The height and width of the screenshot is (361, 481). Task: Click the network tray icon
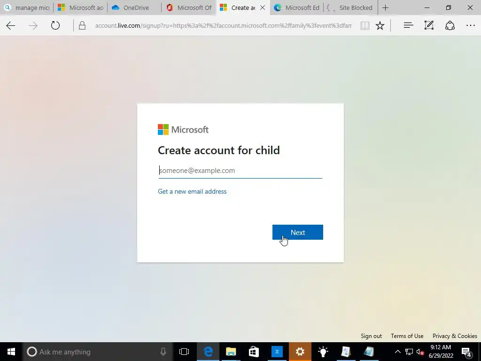pyautogui.click(x=409, y=352)
